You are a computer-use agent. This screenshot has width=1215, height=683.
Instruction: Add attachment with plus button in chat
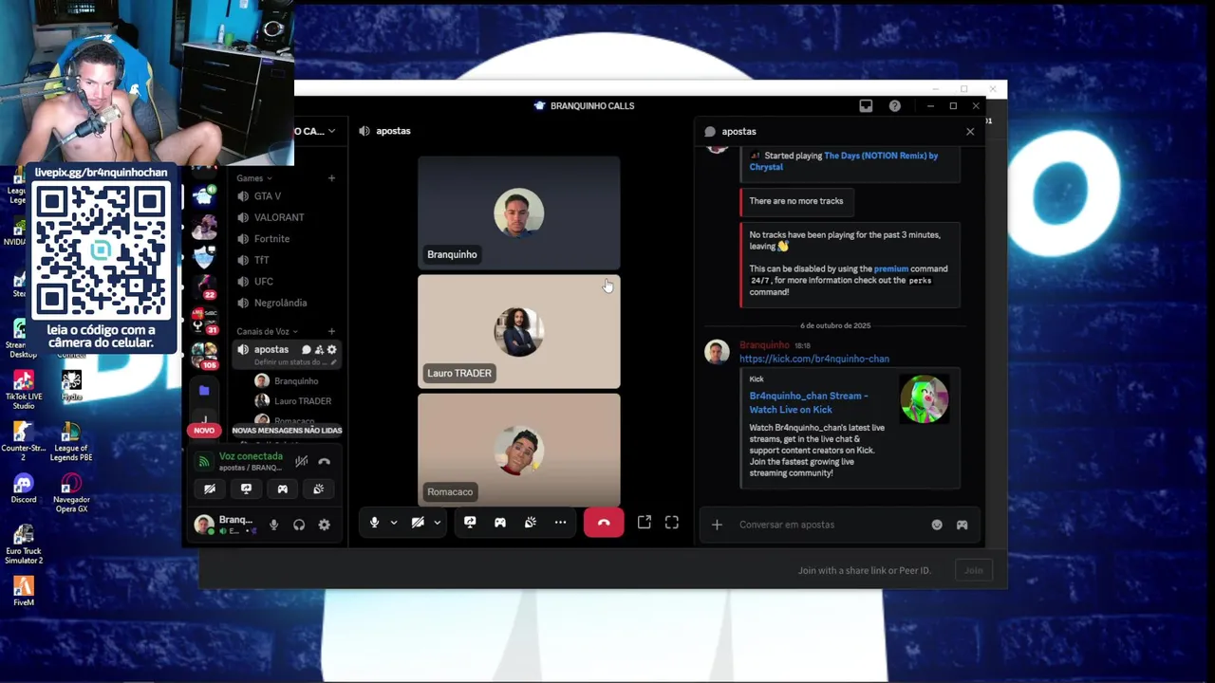717,525
